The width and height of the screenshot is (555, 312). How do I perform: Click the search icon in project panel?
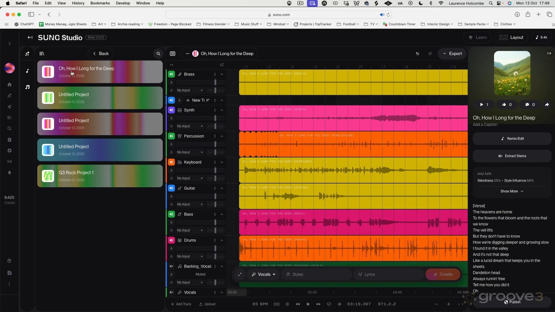tap(158, 54)
